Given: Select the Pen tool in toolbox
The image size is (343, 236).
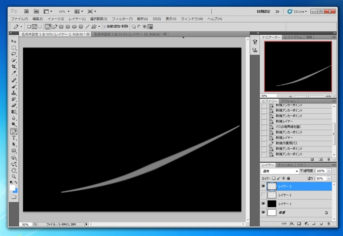Looking at the screenshot, I should click(14, 132).
